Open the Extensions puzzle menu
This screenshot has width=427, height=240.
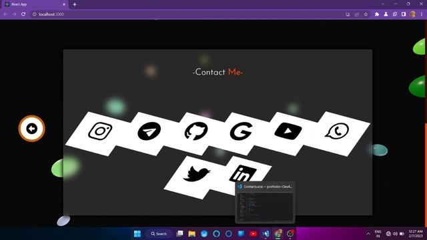(377, 14)
